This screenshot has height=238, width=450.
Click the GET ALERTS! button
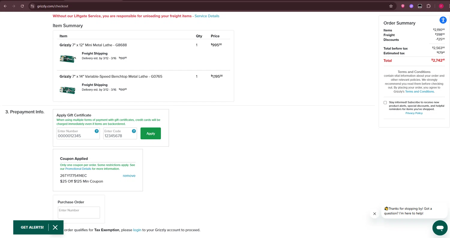coord(32,227)
